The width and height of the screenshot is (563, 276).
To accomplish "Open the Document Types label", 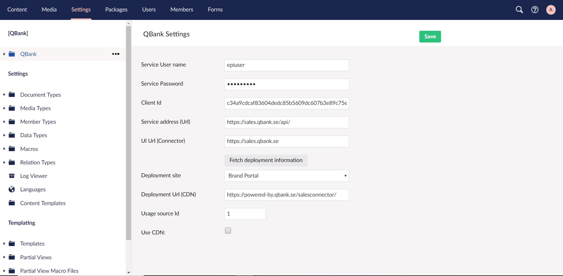I will [40, 95].
